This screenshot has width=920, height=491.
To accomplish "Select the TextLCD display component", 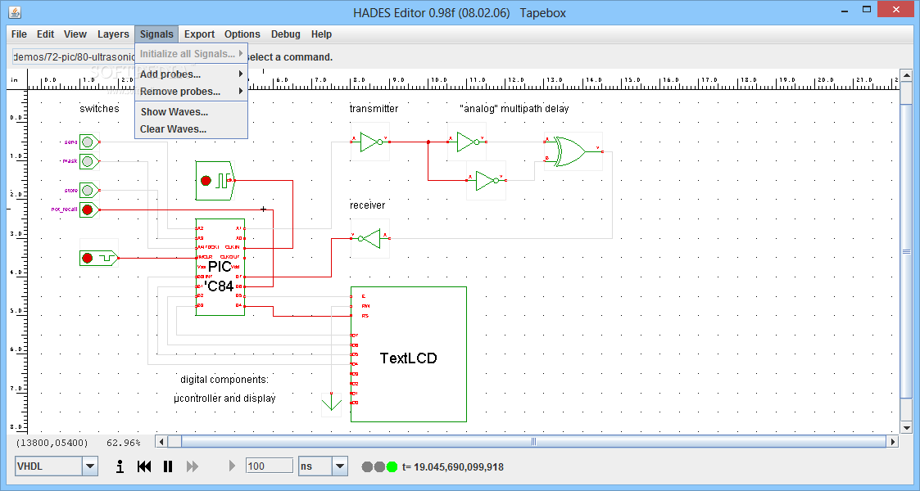I will (x=408, y=354).
